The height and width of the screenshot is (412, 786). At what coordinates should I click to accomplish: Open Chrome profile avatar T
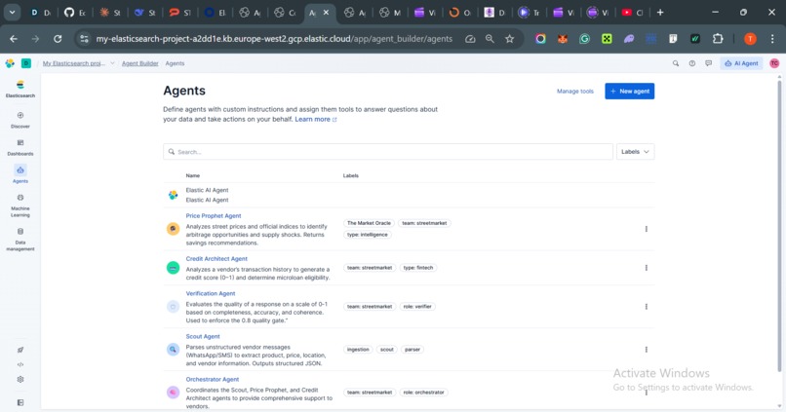[x=750, y=39]
